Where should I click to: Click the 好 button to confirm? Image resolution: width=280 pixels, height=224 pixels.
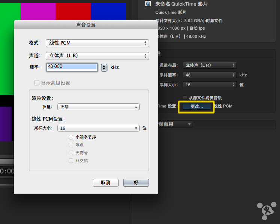pyautogui.click(x=136, y=182)
